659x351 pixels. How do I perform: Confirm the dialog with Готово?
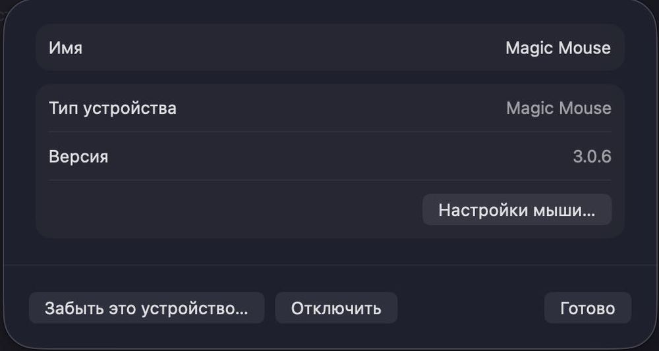coord(587,308)
